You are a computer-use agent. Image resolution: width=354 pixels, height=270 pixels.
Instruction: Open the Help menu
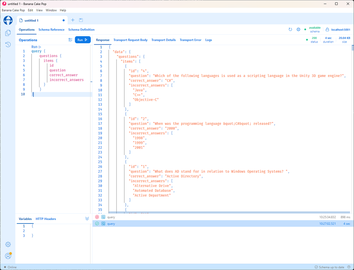63,10
